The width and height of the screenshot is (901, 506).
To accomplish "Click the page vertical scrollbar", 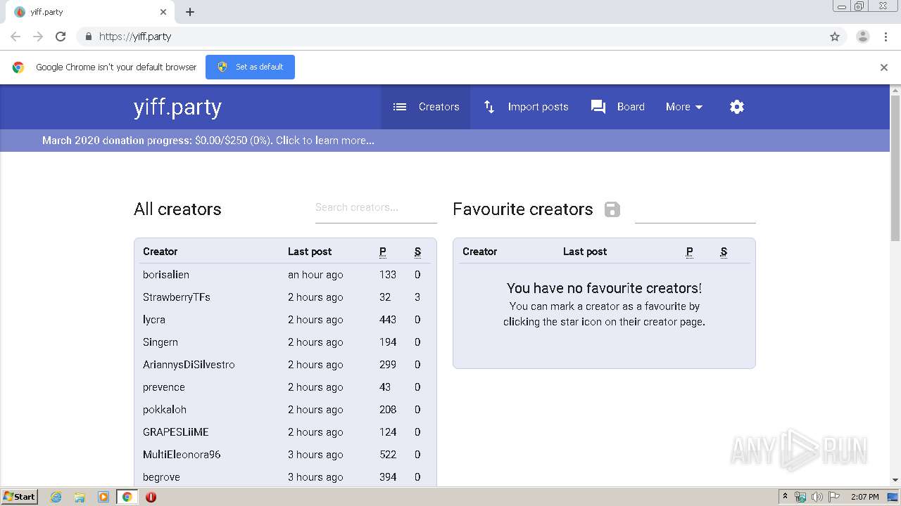I will click(895, 169).
